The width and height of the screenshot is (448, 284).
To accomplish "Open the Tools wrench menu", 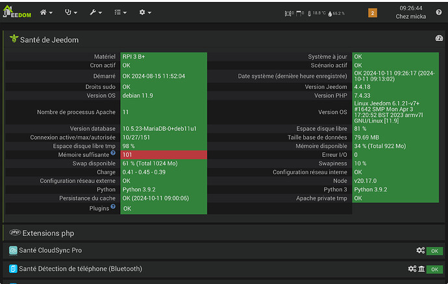I will [95, 12].
